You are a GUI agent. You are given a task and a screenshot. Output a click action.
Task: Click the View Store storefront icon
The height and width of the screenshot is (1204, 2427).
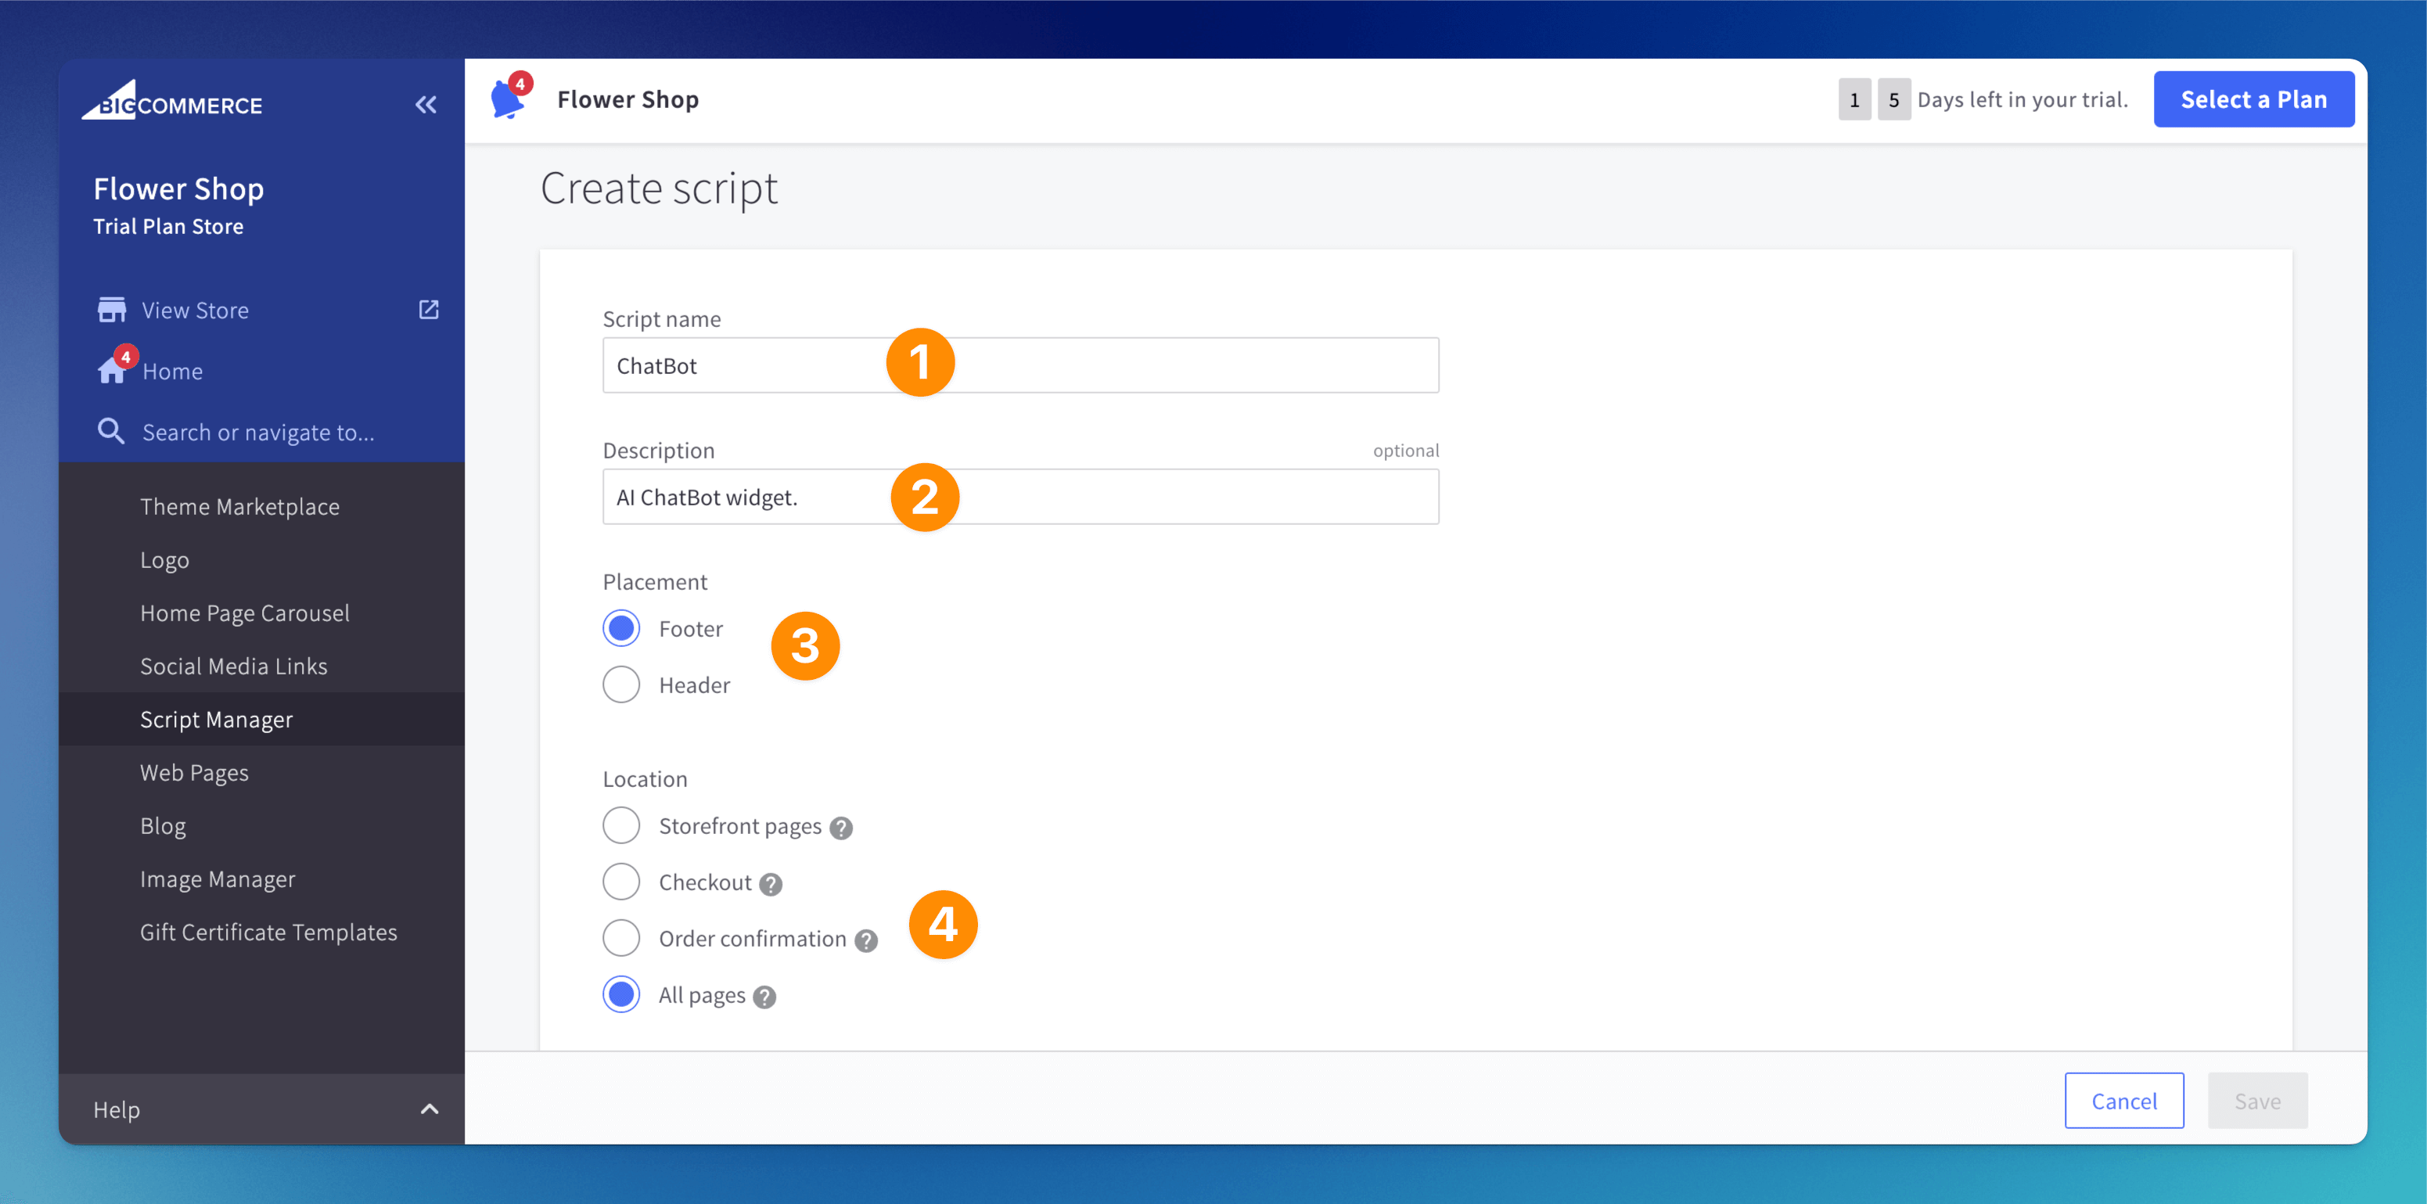click(111, 310)
